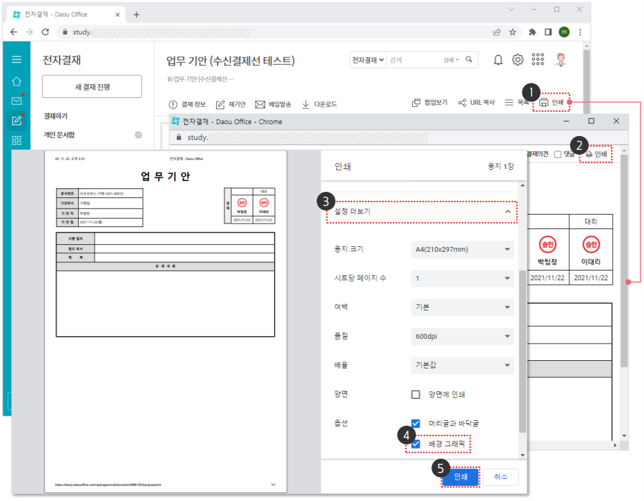Enable 양면에 인쇄 checkbox

click(416, 395)
